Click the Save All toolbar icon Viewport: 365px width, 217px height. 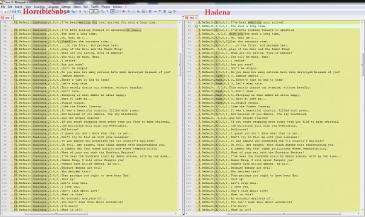(19, 11)
